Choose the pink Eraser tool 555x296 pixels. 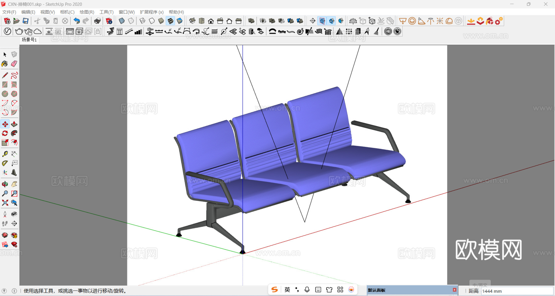tap(14, 64)
